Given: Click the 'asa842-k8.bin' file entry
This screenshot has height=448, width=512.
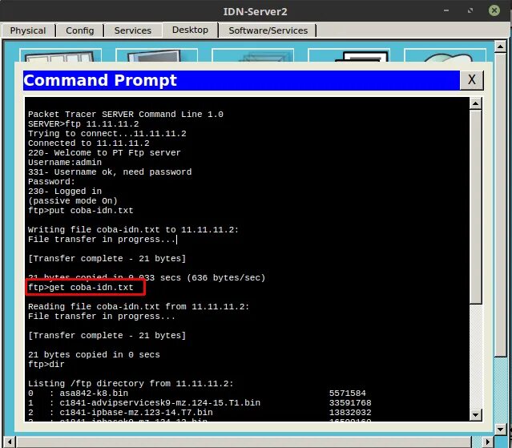Looking at the screenshot, I should click(x=94, y=394).
